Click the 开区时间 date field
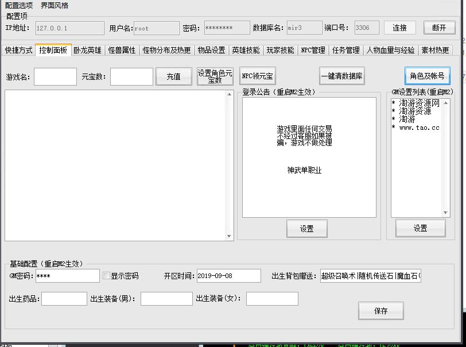The height and width of the screenshot is (347, 466). [x=228, y=276]
